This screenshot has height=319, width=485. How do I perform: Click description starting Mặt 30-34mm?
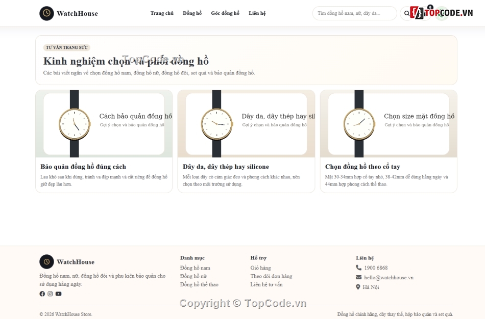pos(386,180)
